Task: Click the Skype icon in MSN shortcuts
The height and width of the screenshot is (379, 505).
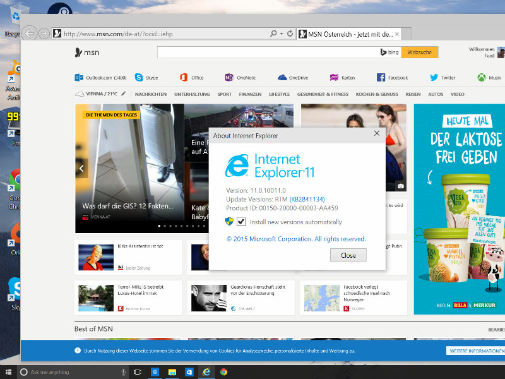Action: point(138,78)
